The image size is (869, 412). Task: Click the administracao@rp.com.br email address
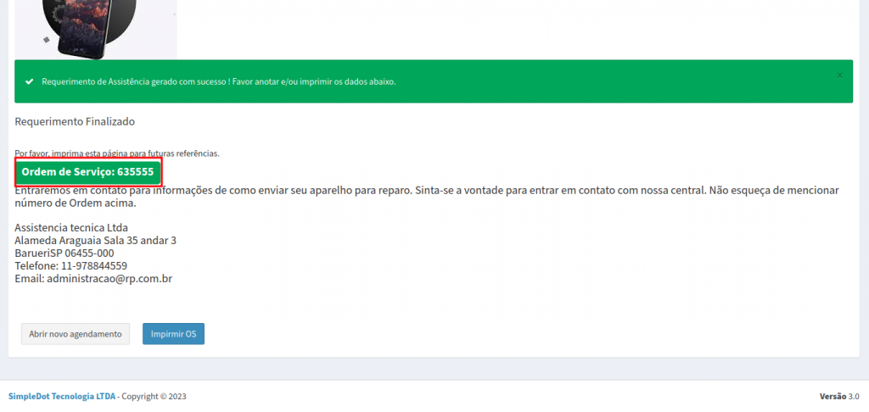[109, 278]
